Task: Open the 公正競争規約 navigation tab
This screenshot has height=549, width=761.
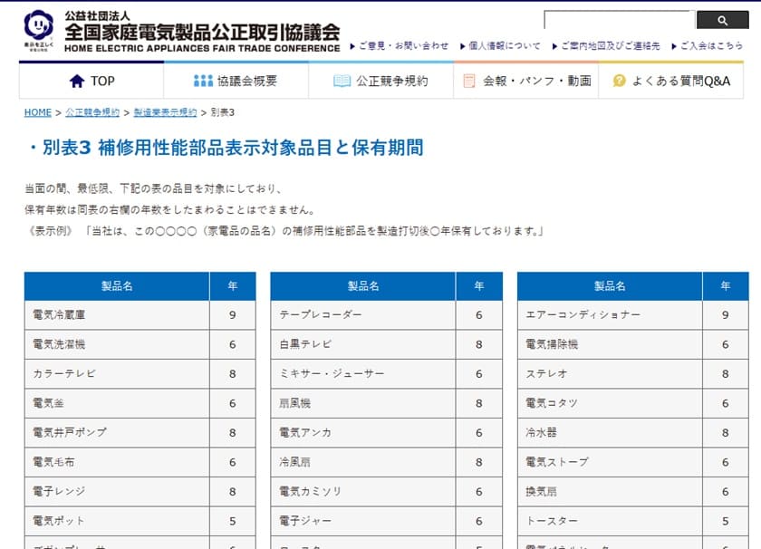Action: (x=381, y=81)
